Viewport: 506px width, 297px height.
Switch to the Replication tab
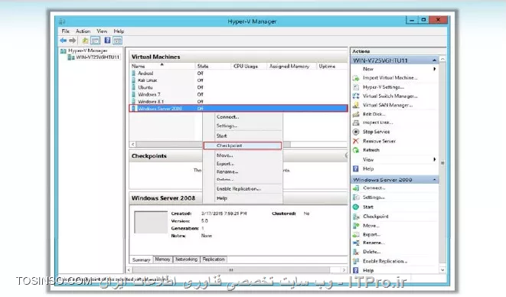214,259
